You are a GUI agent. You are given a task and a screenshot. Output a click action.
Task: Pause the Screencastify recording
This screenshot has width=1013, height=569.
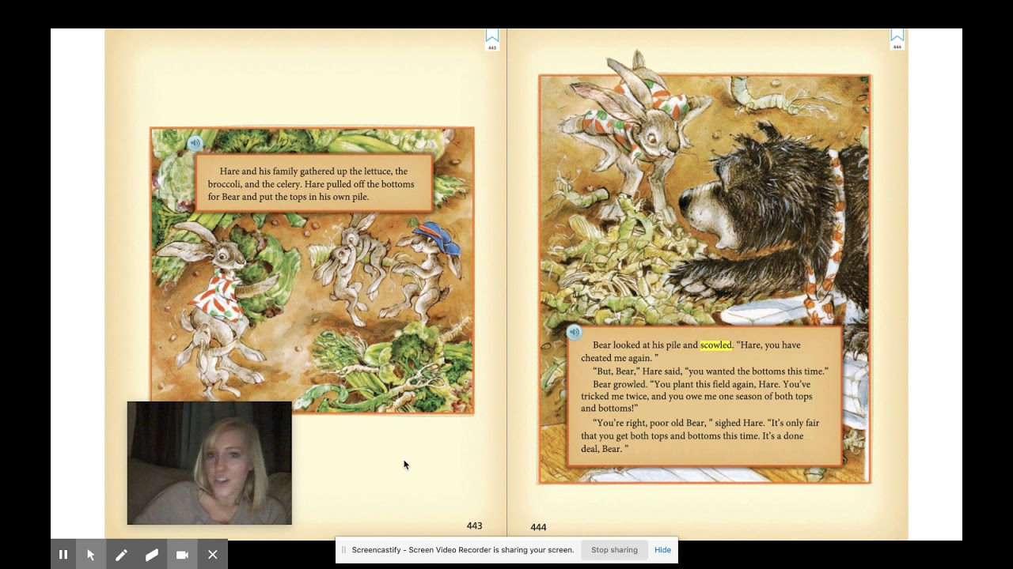63,555
